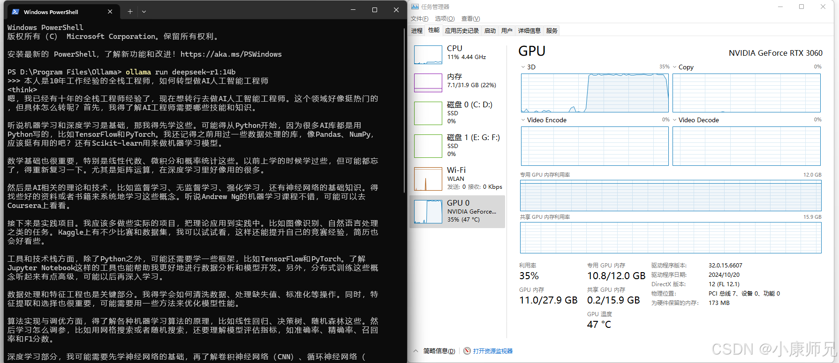Click the Video Encode graph area
Screen dimensions: 839x363
tap(595, 146)
